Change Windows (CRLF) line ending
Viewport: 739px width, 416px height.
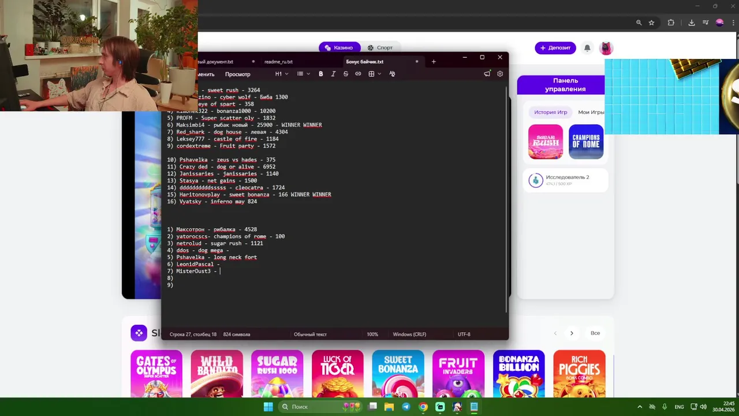[409, 334]
